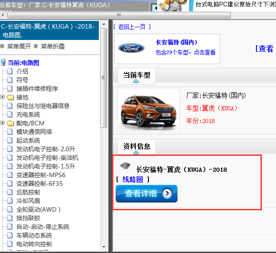
Task: Click the page icon beside 变速器控制-6F35
Action: (10, 184)
